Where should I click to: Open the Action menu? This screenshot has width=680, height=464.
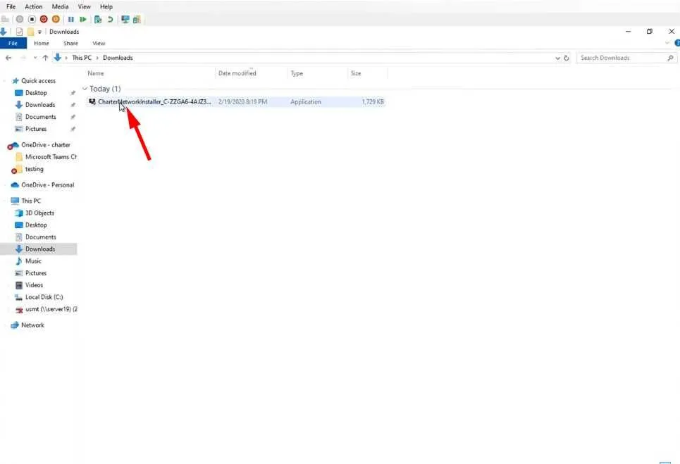pyautogui.click(x=33, y=6)
